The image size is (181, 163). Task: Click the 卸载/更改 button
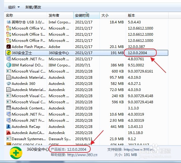pyautogui.click(x=33, y=7)
